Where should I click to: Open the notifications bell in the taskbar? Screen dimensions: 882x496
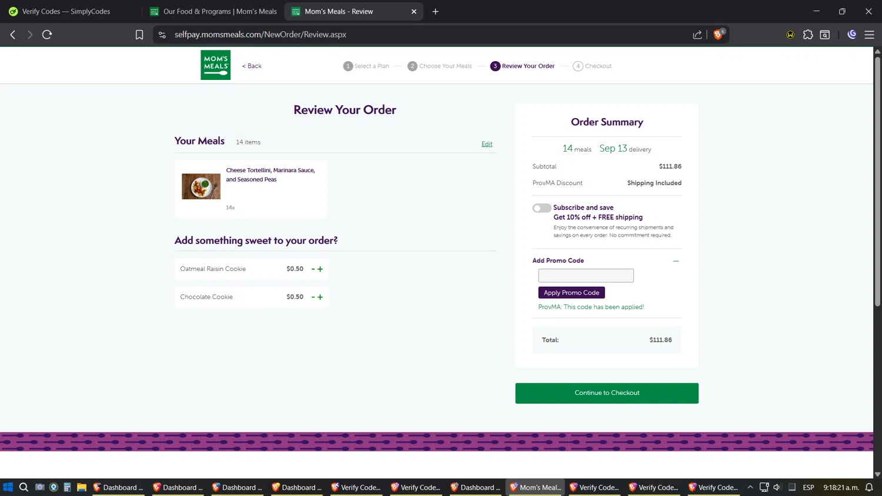(869, 487)
